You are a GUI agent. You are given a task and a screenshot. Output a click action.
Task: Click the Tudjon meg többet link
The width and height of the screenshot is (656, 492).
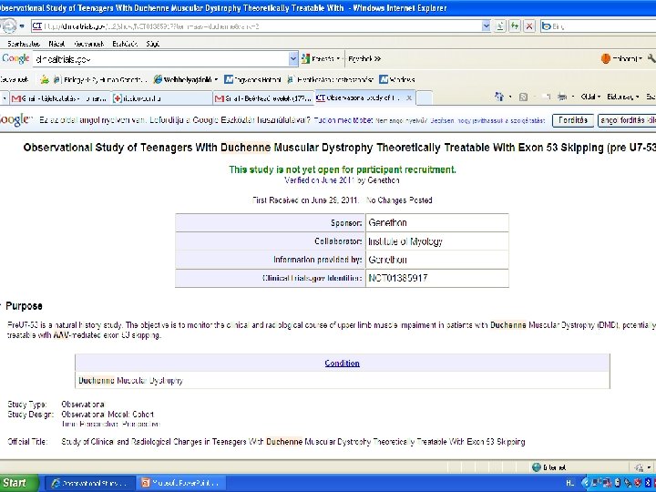coord(343,120)
